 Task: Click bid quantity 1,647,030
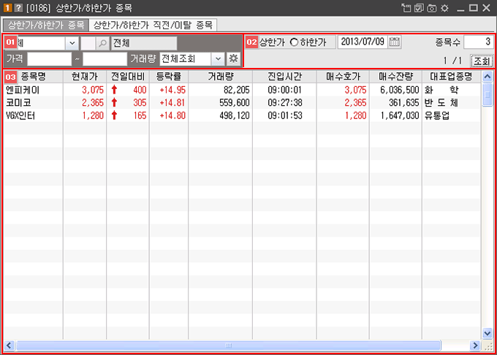400,115
